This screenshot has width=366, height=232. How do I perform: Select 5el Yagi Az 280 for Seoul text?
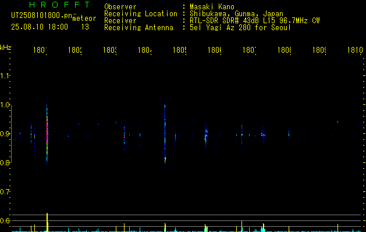240,28
